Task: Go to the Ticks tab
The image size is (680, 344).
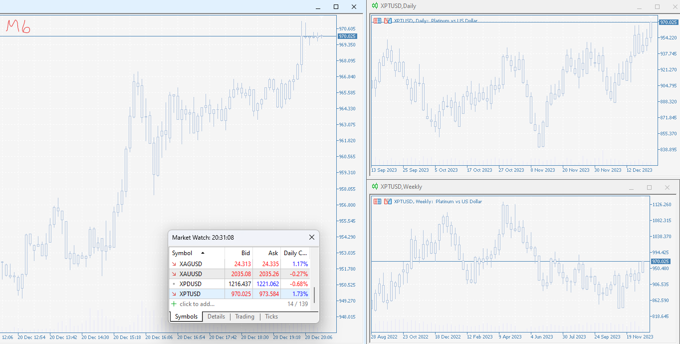Action: [271, 317]
